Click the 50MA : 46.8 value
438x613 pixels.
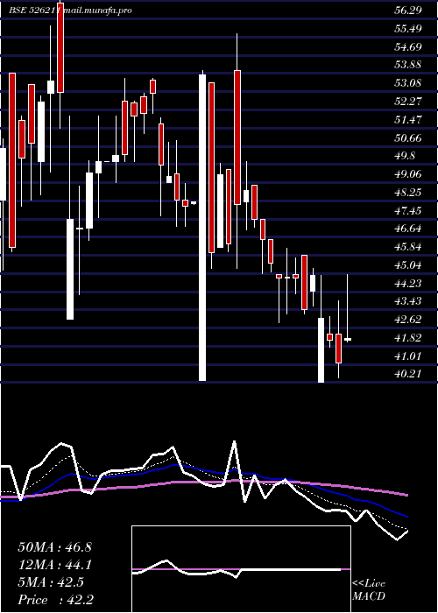pyautogui.click(x=54, y=547)
